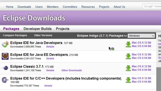The width and height of the screenshot is (161, 91).
Task: Open the Downloads menu item
Action: click(x=24, y=7)
